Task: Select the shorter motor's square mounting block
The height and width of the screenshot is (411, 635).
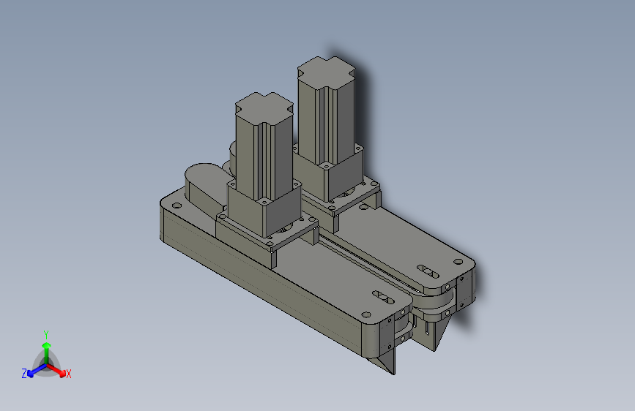Action: pyautogui.click(x=264, y=208)
